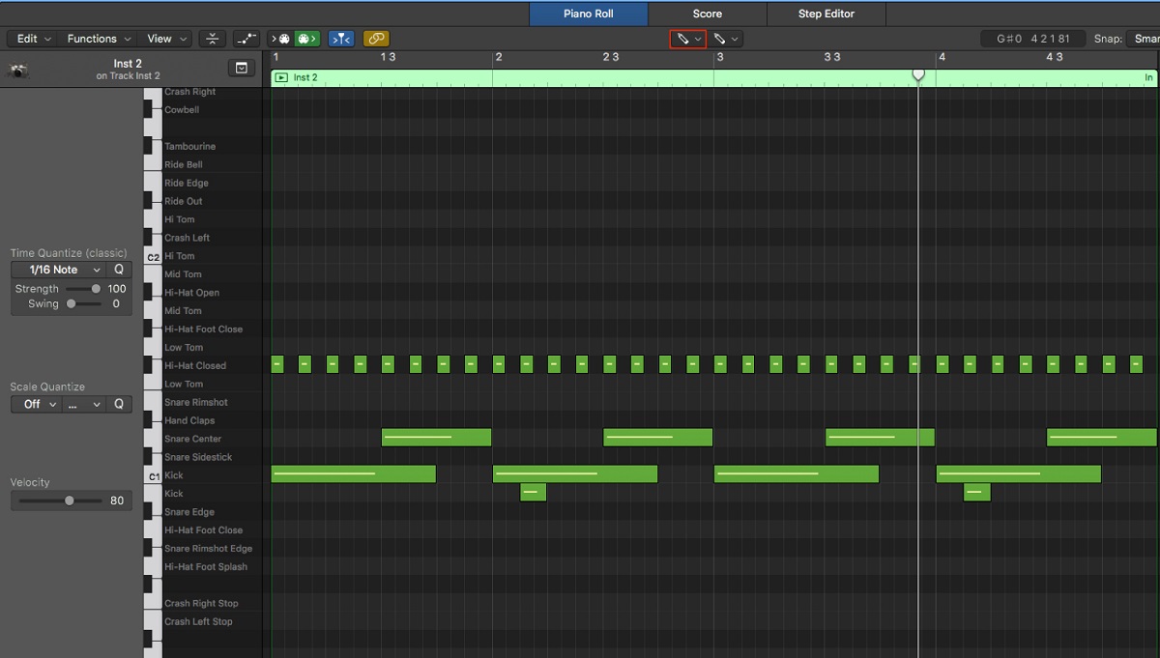The height and width of the screenshot is (658, 1160).
Task: Click the instrument thumbnail next to Inst 2
Action: click(19, 70)
